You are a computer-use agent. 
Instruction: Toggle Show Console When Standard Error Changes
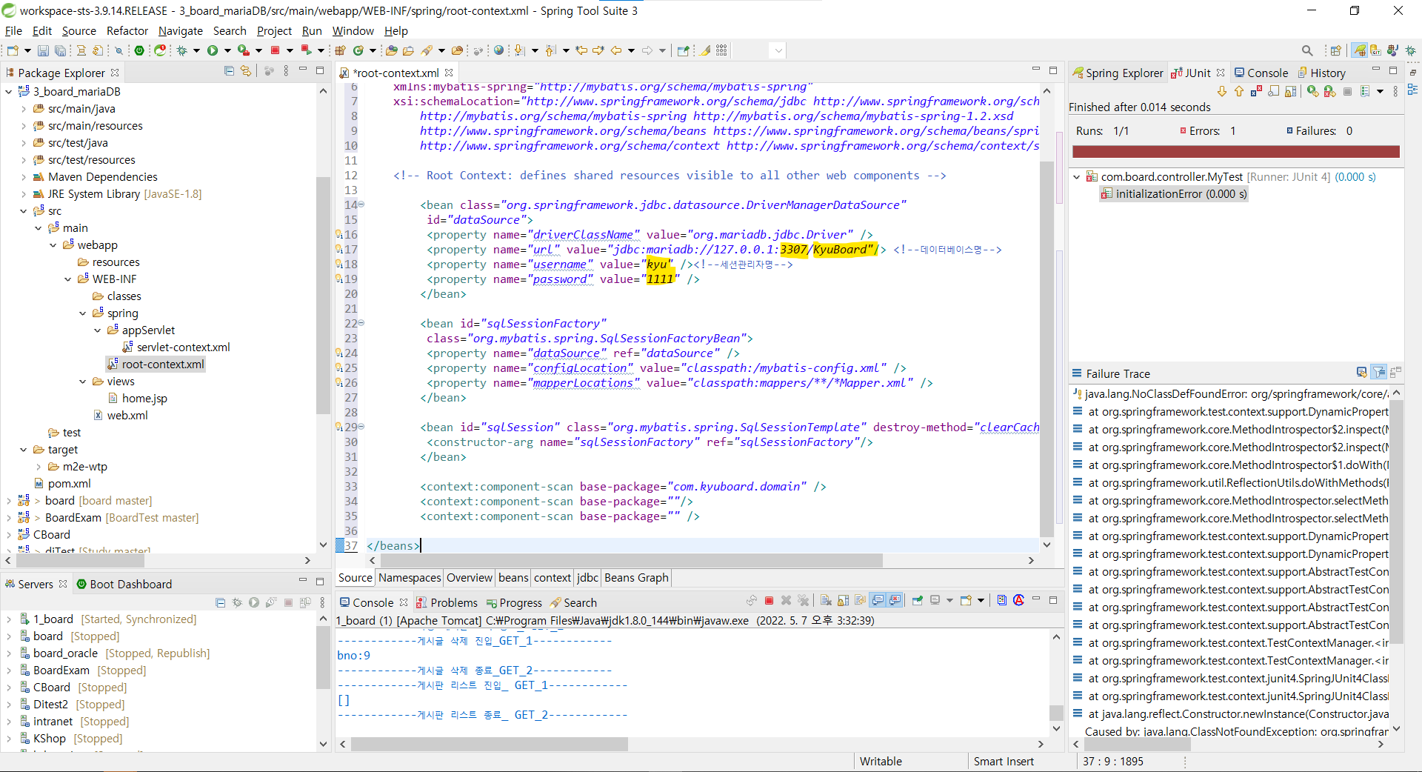pos(895,601)
